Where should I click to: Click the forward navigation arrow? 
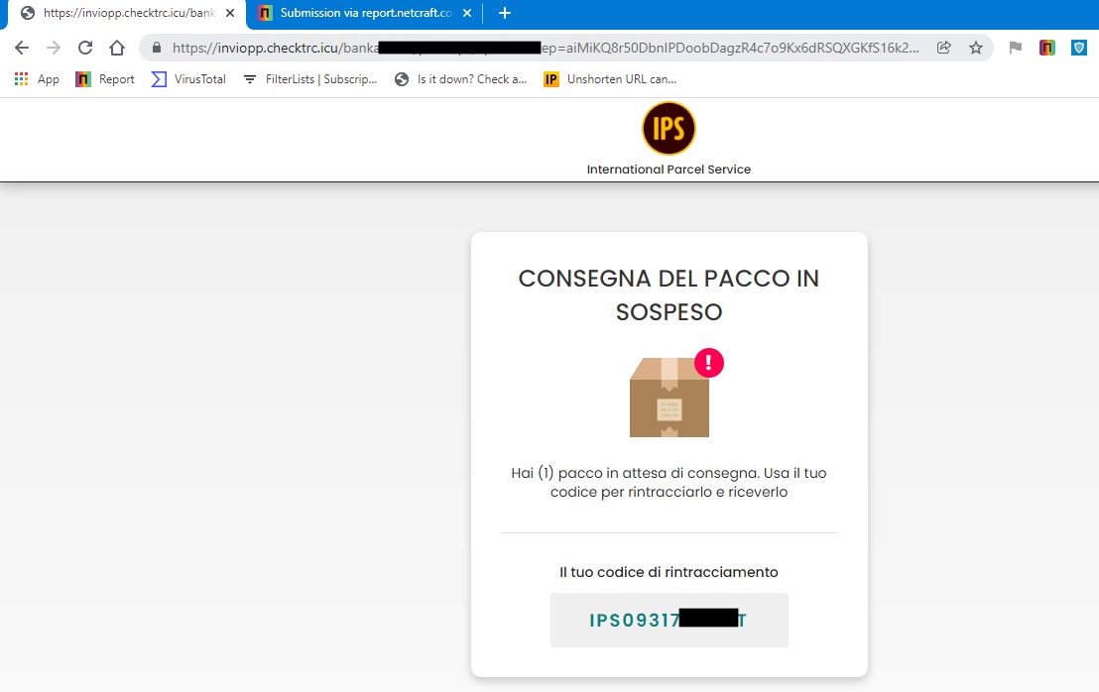[x=54, y=48]
